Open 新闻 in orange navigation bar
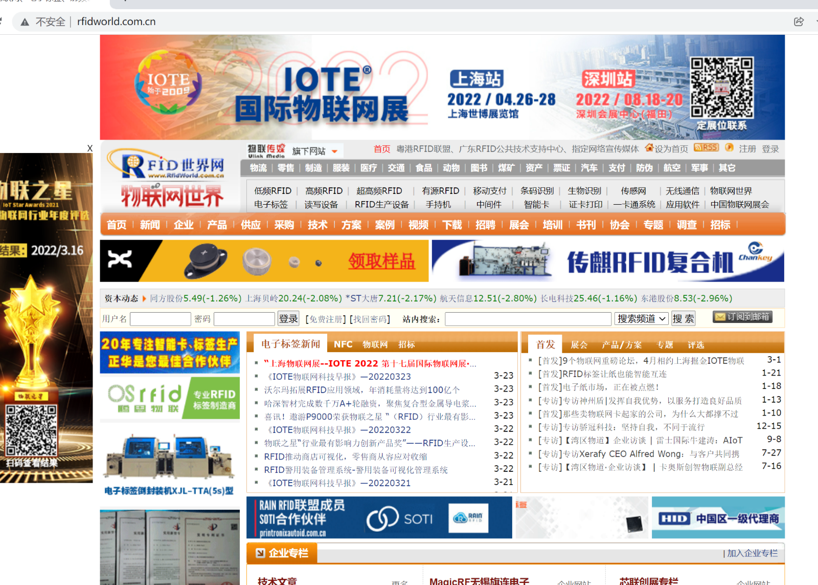Image resolution: width=818 pixels, height=585 pixels. coord(150,225)
